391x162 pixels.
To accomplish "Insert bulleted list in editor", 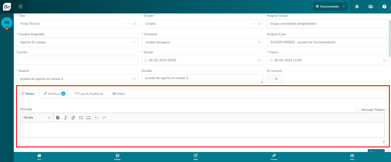I will [81, 118].
